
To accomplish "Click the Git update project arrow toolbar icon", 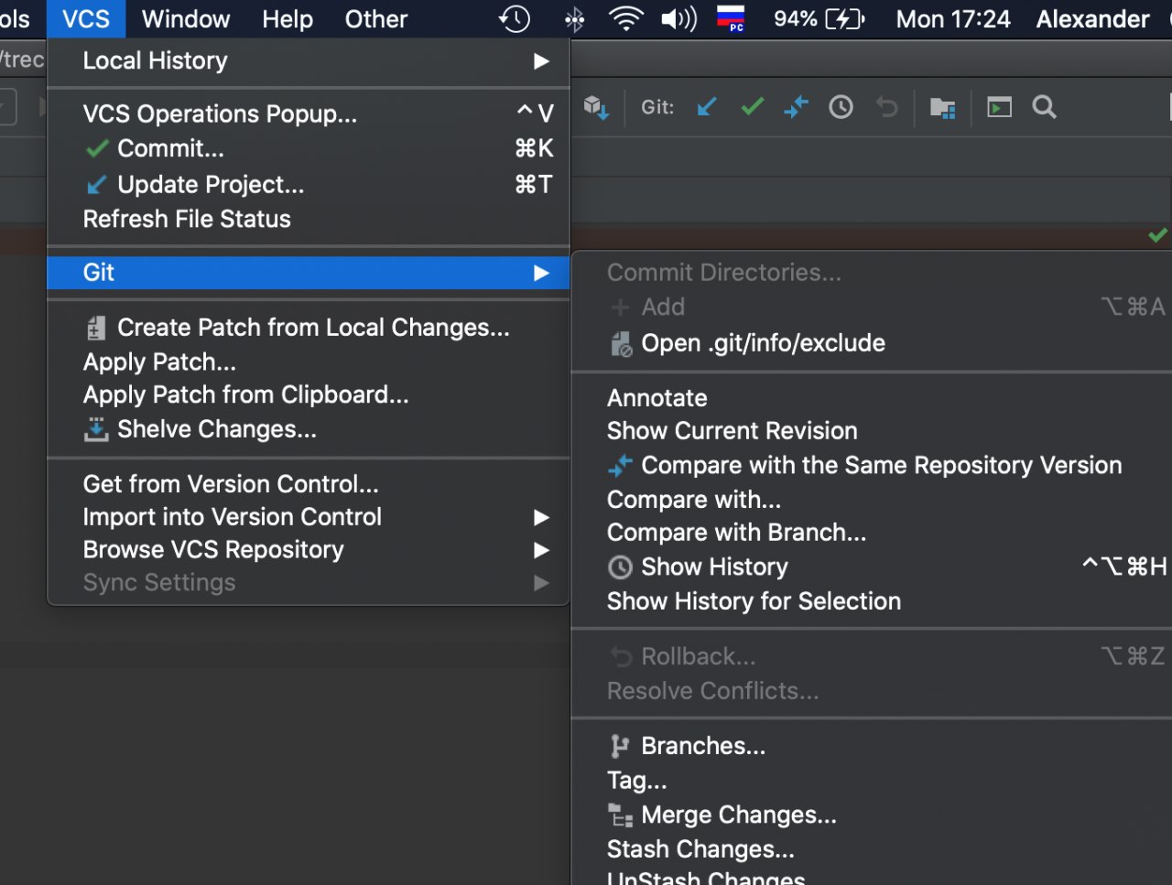I will (x=706, y=107).
